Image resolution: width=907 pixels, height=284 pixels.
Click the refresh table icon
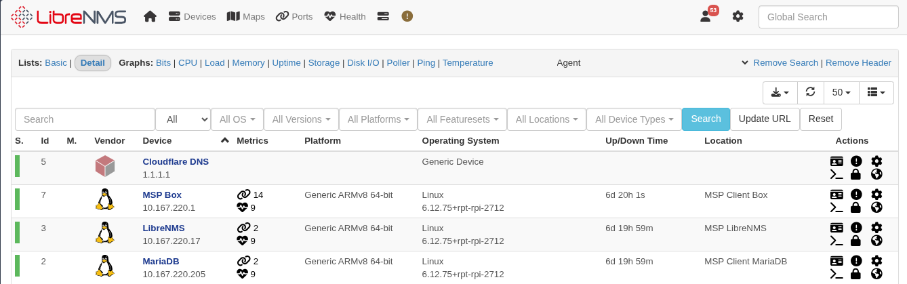pyautogui.click(x=810, y=92)
